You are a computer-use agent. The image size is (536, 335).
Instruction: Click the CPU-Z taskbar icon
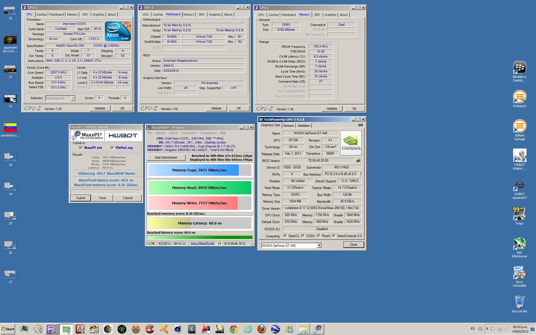coord(51,329)
